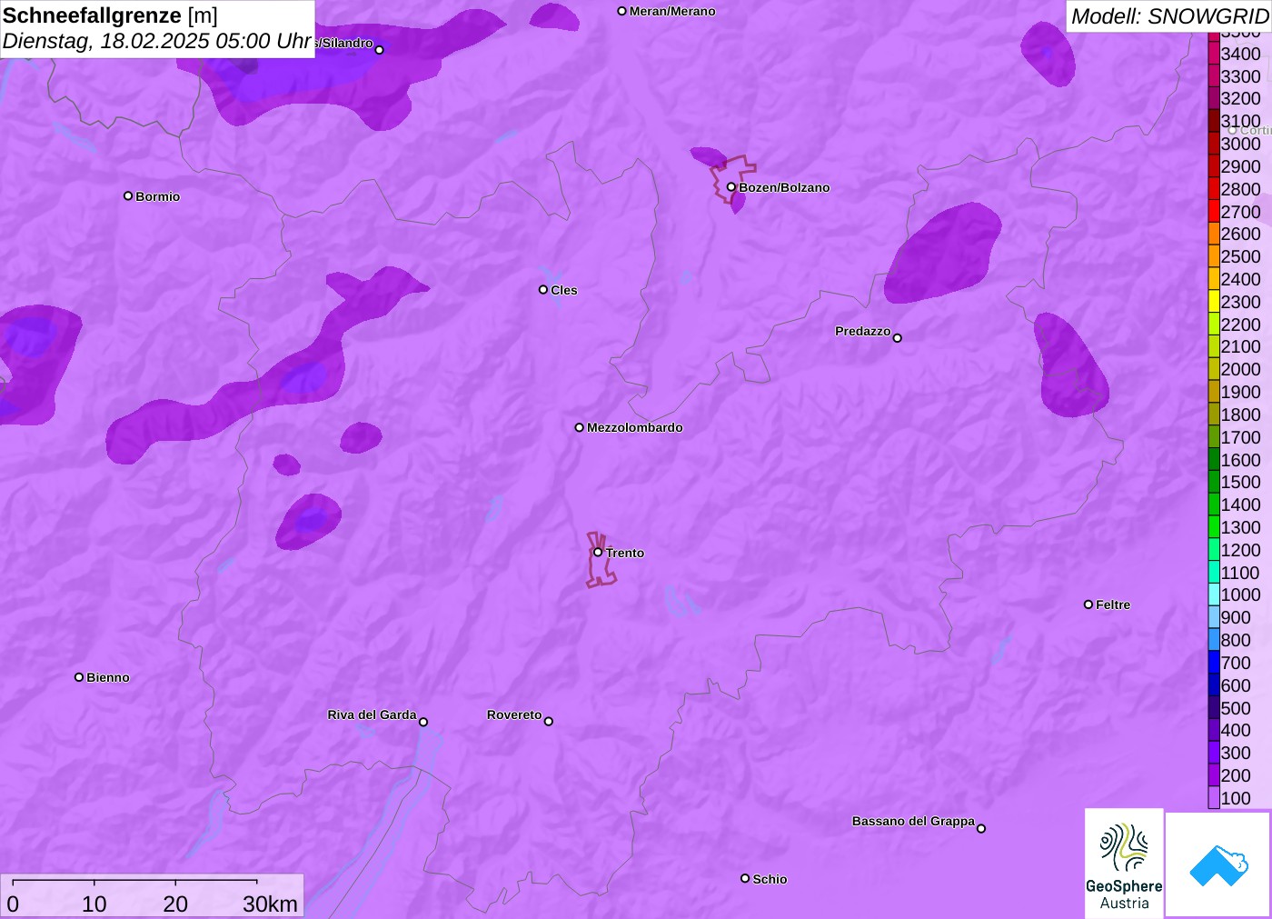
Task: Click the legend value '3400'
Action: click(1240, 54)
